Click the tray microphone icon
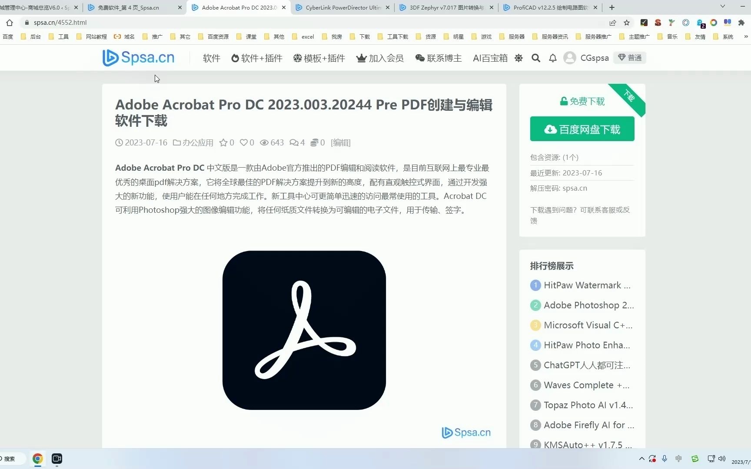This screenshot has width=751, height=469. (665, 459)
